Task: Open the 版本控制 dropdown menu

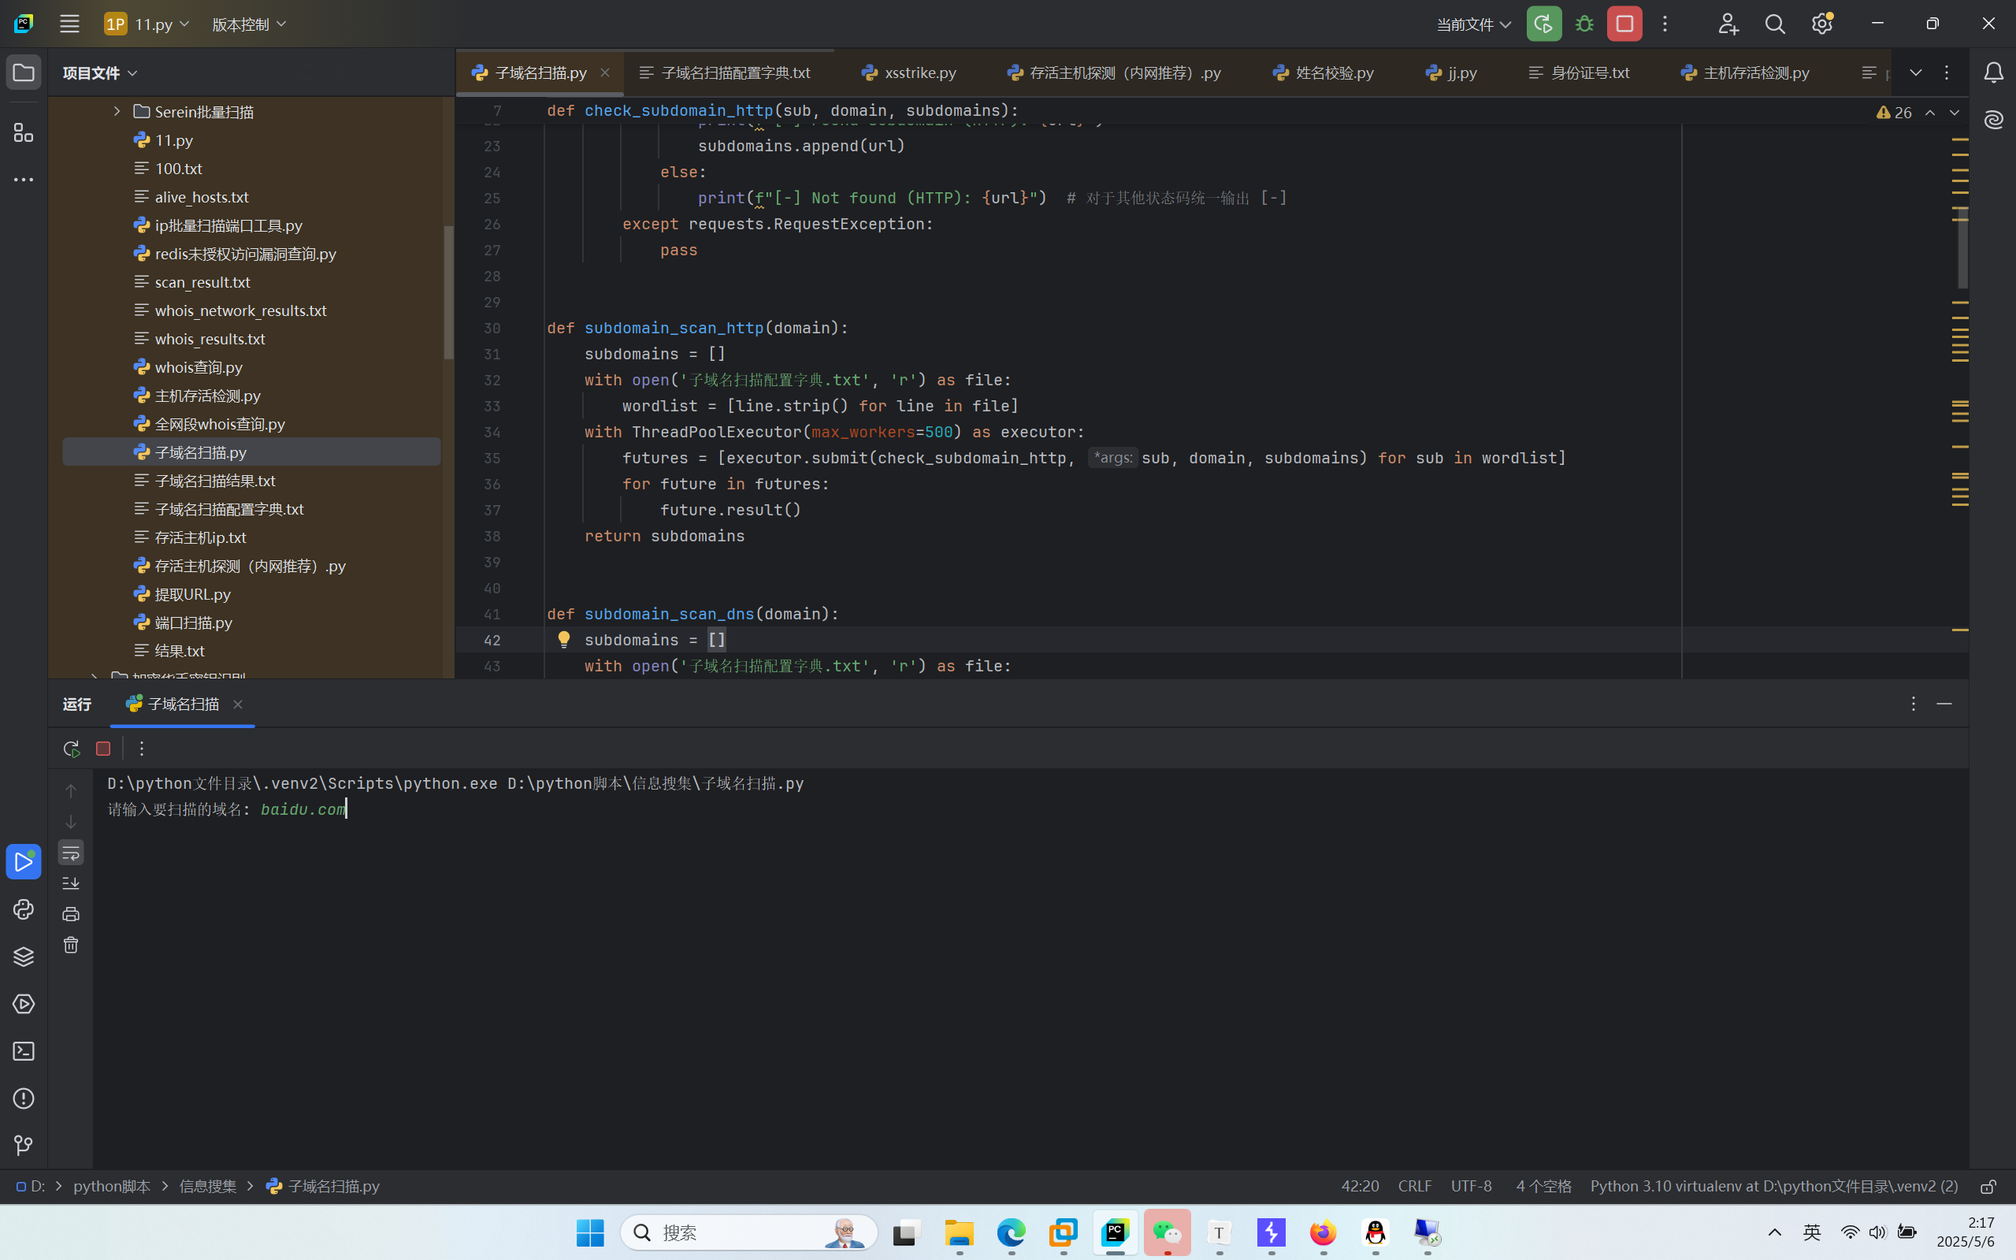Action: coord(248,24)
